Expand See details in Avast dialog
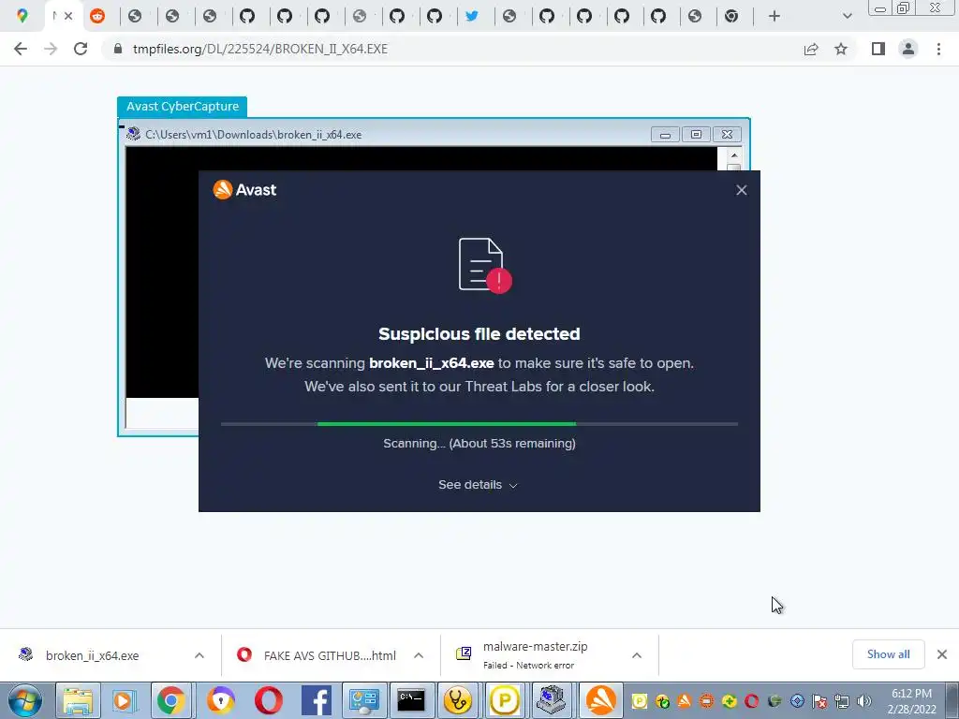Image resolution: width=959 pixels, height=719 pixels. (479, 485)
